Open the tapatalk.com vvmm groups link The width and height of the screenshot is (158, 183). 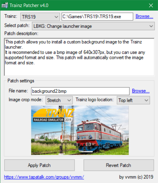44,177
